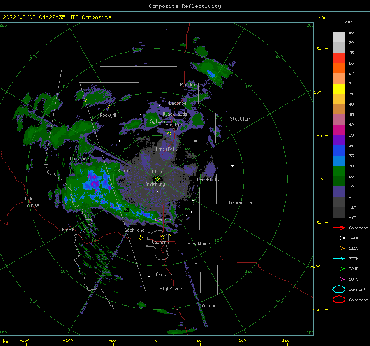Click the Sundre label

tap(125, 170)
